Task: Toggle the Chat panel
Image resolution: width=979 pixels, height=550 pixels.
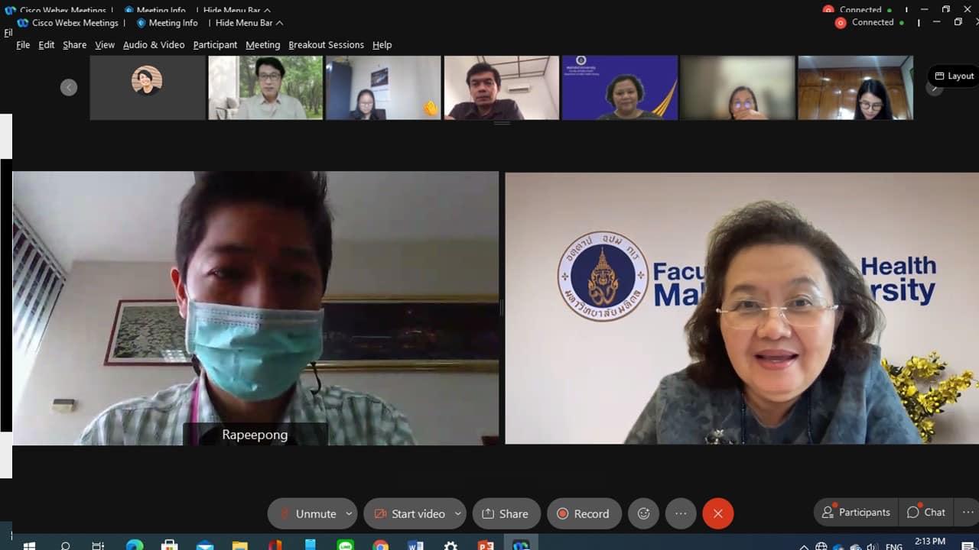Action: pos(926,513)
